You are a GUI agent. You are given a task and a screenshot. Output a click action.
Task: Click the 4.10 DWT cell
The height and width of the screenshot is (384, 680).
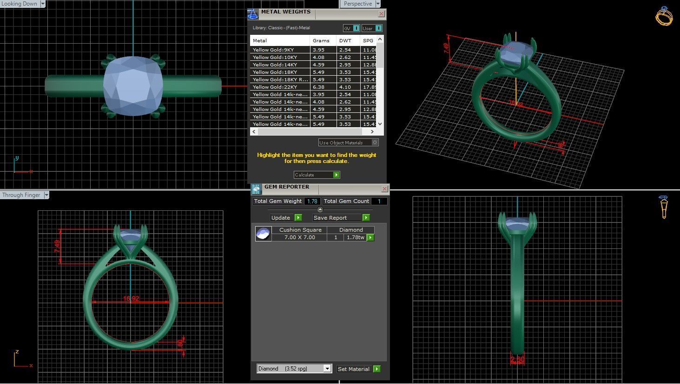349,87
